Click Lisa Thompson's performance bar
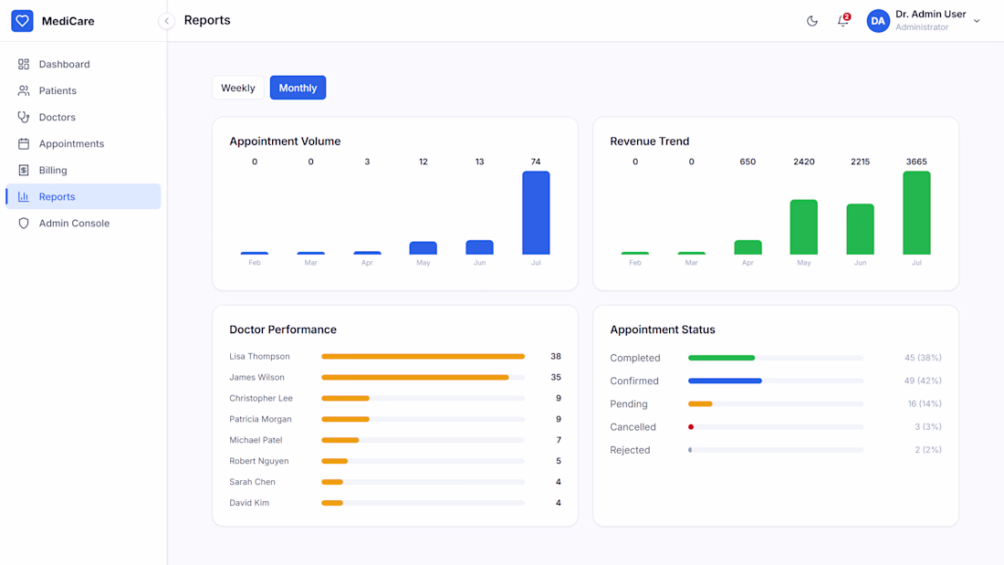Screen dimensions: 1004x565 tap(424, 356)
